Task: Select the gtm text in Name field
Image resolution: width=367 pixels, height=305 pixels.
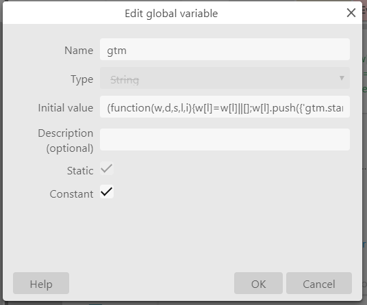Action: [x=117, y=51]
